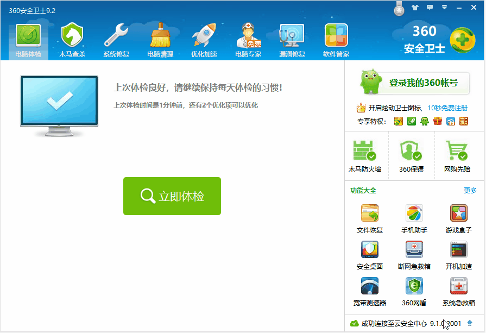
Task: Click 成功连接至云安全中心 status text
Action: click(394, 323)
